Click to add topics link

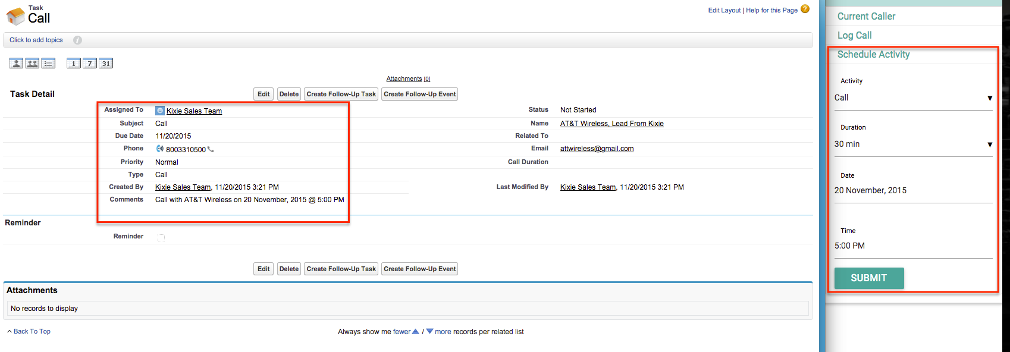click(x=36, y=40)
